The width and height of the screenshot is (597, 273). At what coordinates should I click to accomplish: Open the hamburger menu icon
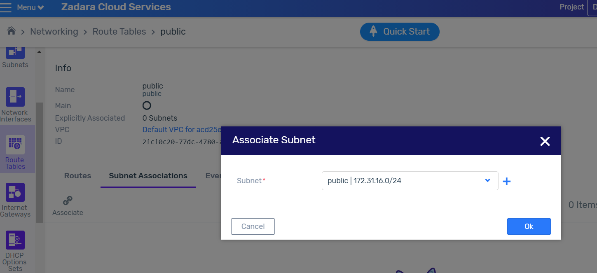[x=6, y=7]
